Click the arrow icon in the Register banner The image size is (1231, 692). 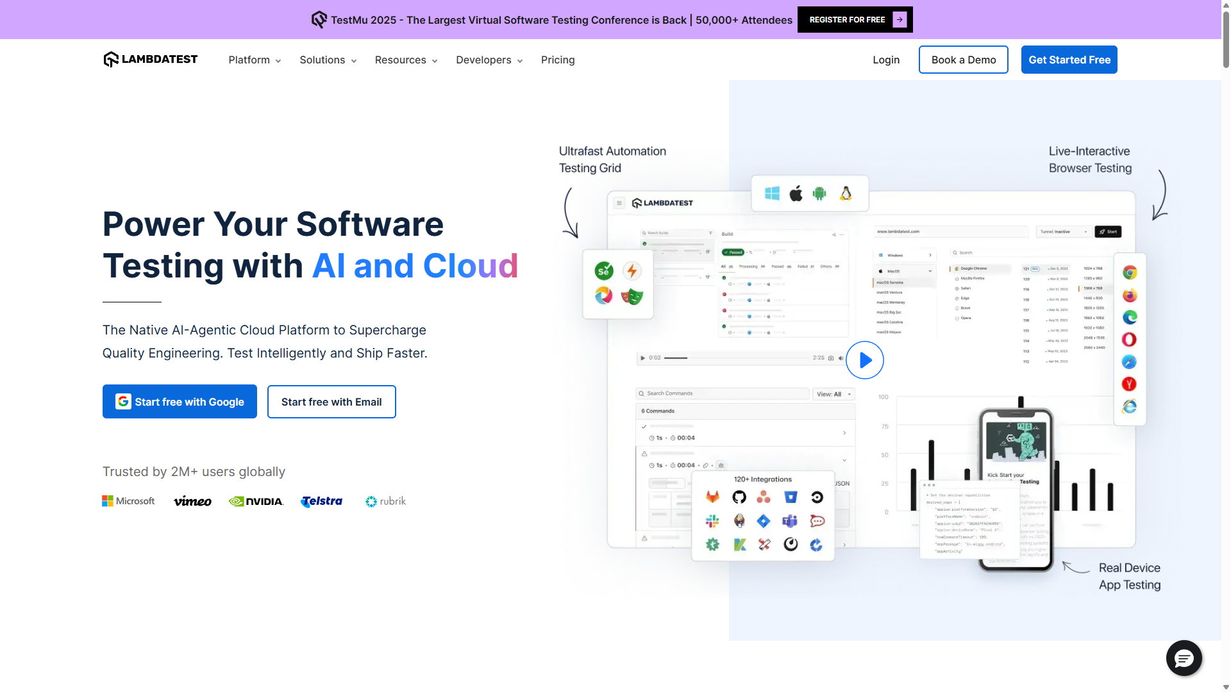[x=900, y=20]
